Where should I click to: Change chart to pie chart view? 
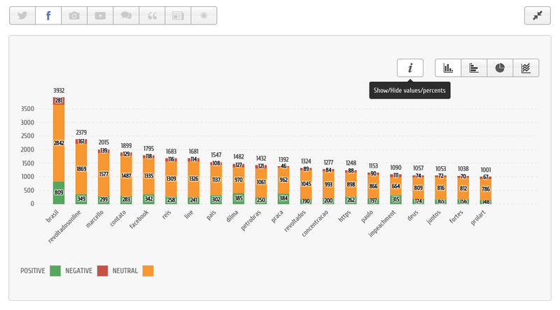coord(500,68)
